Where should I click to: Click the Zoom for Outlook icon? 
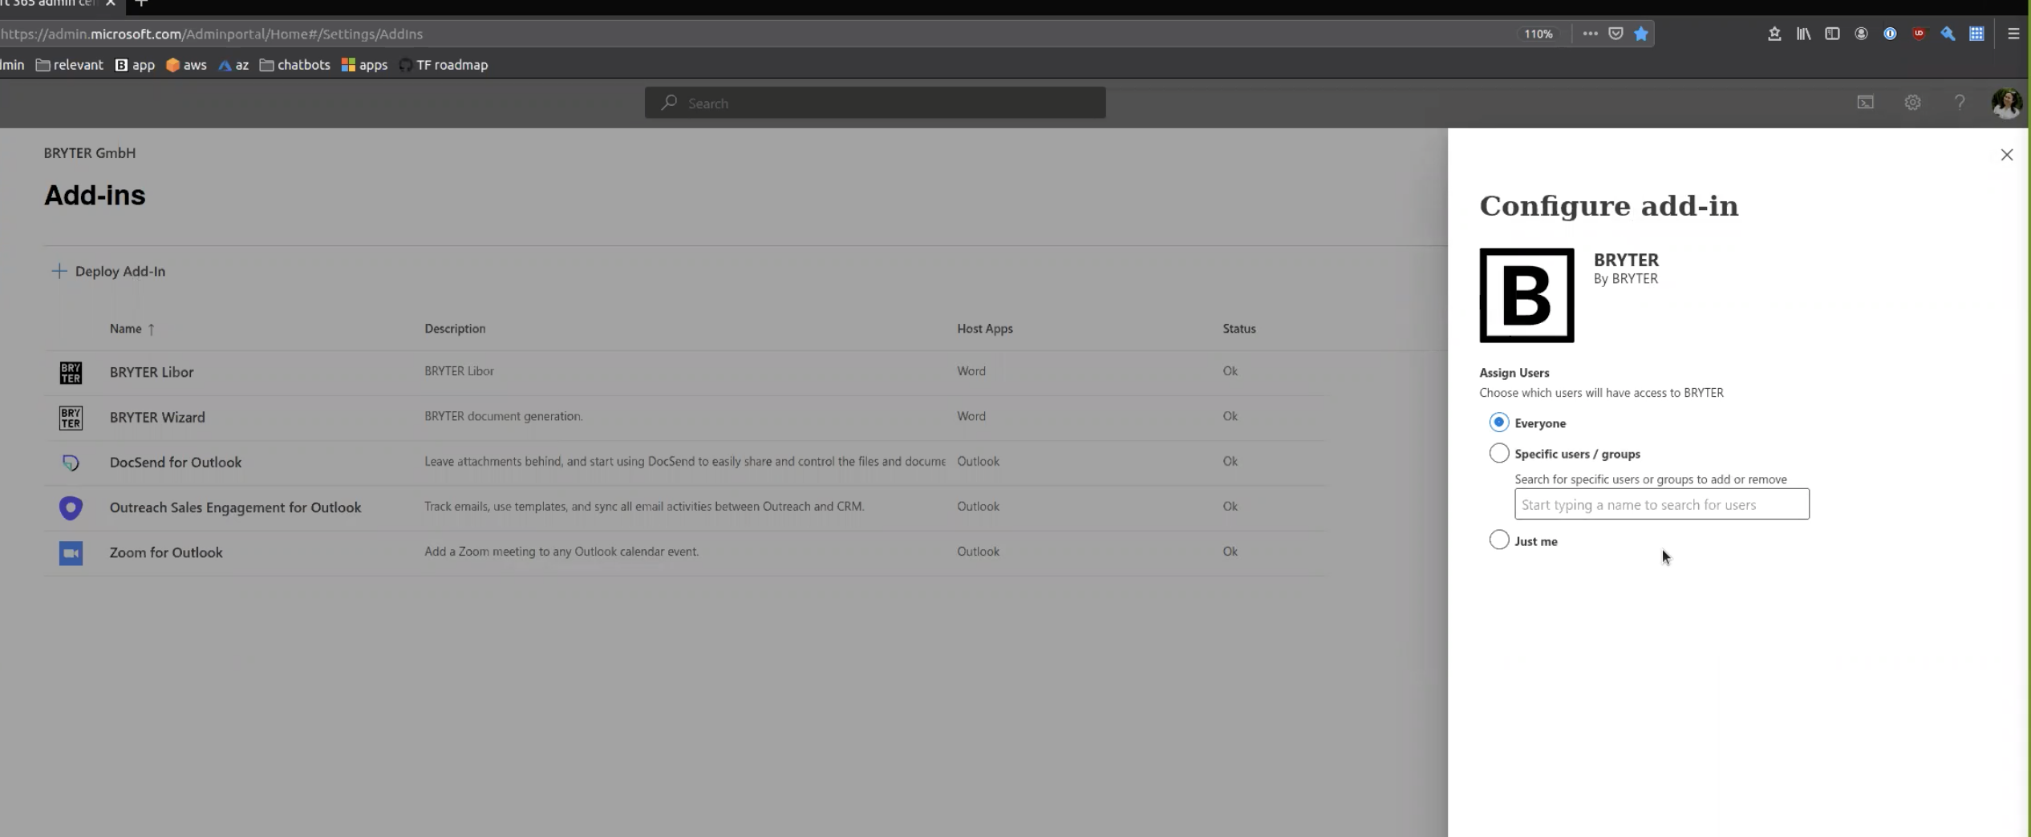(x=71, y=552)
